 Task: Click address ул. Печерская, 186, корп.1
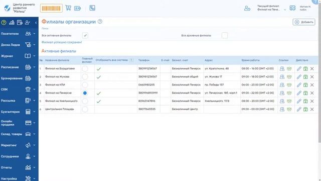(x=221, y=93)
